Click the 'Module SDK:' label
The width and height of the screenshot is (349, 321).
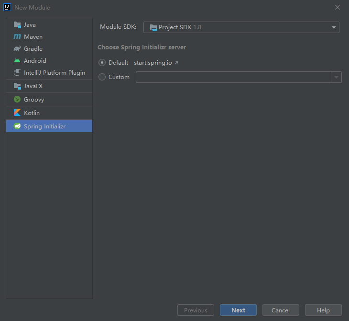[x=118, y=27]
